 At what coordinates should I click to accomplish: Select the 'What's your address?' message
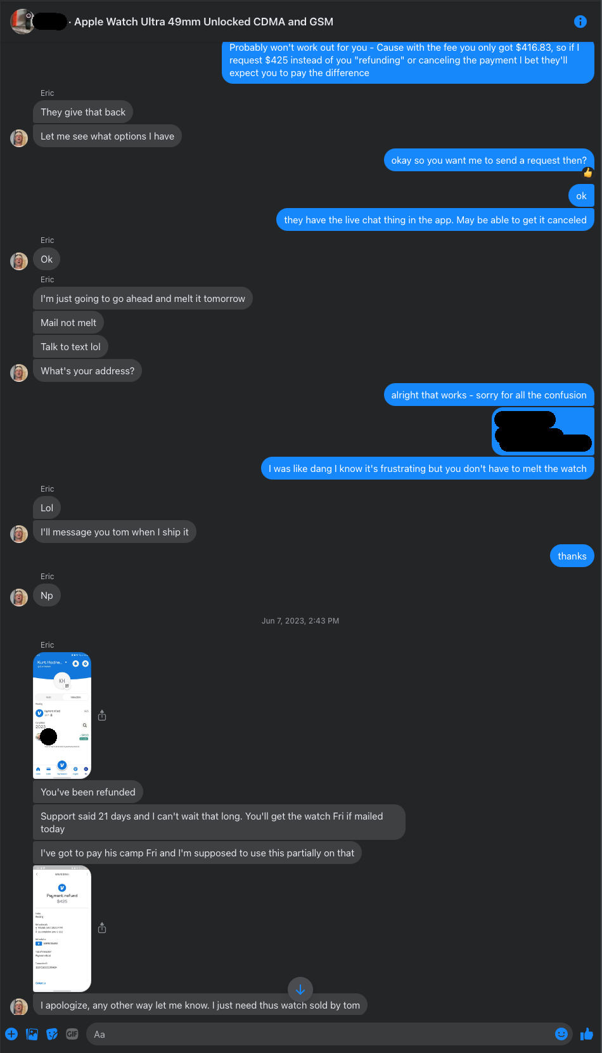tap(87, 370)
